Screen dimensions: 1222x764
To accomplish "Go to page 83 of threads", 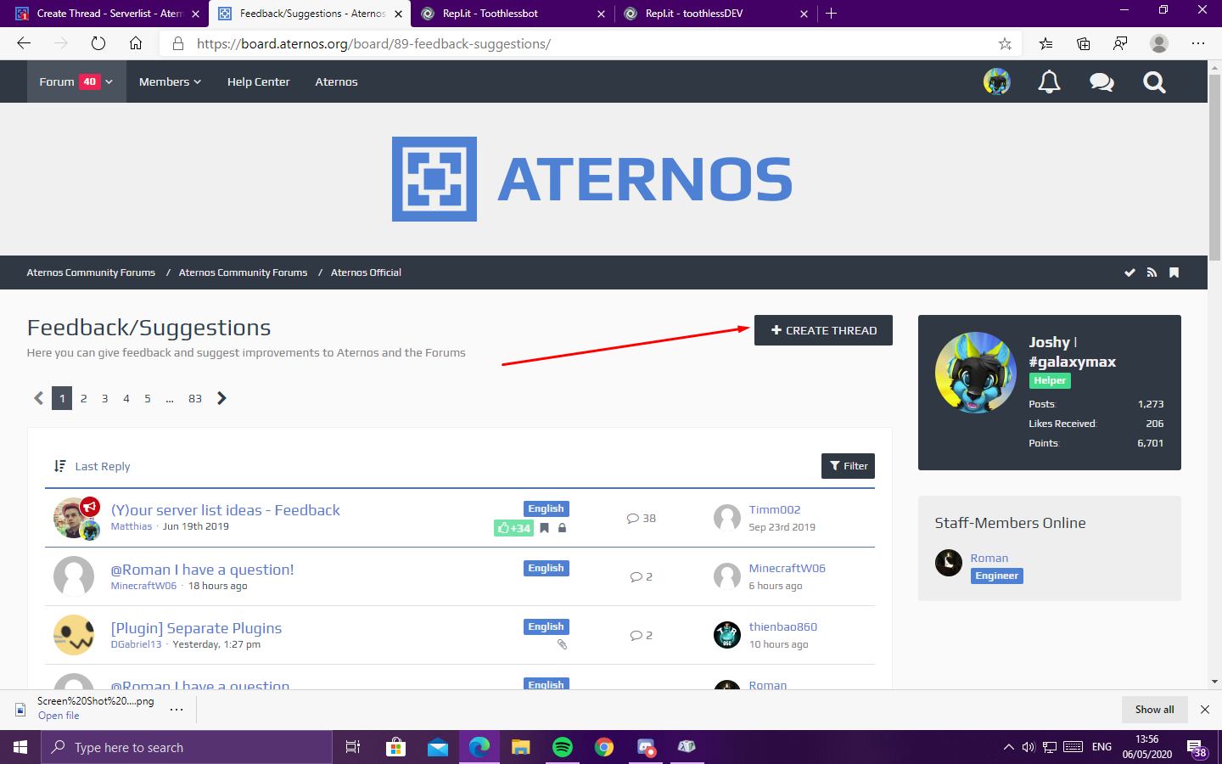I will pyautogui.click(x=195, y=398).
